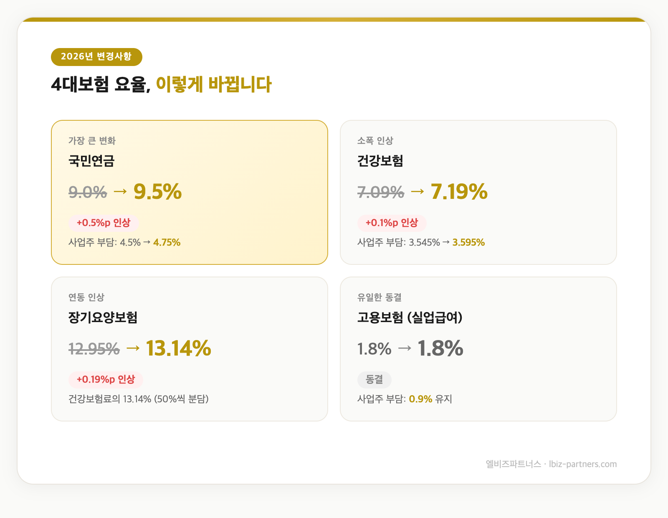Select the "가장 큰 변화" label

coord(92,141)
